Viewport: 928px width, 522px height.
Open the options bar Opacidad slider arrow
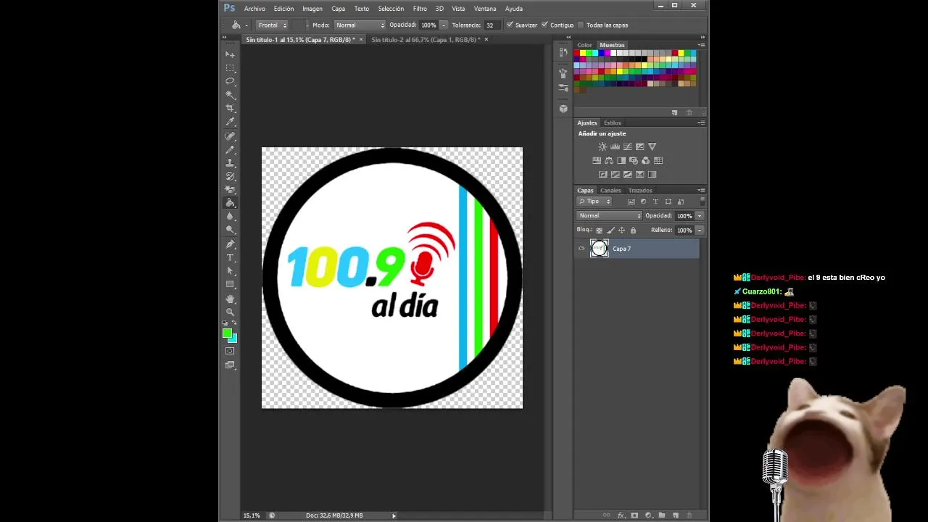coord(444,25)
